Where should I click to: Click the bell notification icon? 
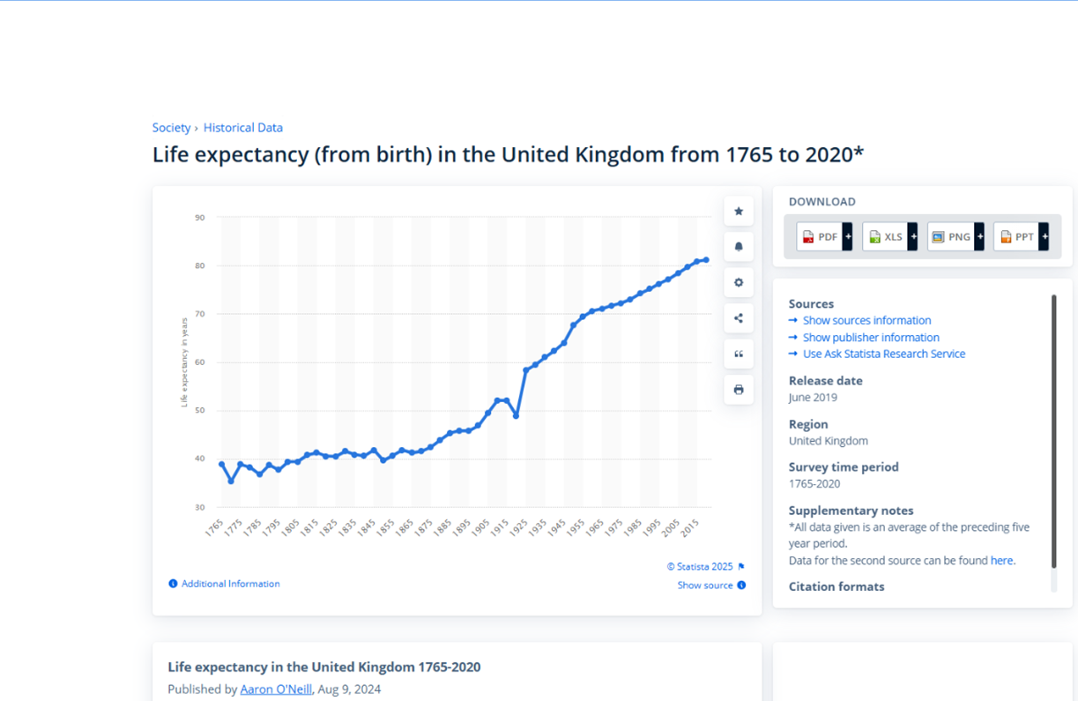point(739,247)
